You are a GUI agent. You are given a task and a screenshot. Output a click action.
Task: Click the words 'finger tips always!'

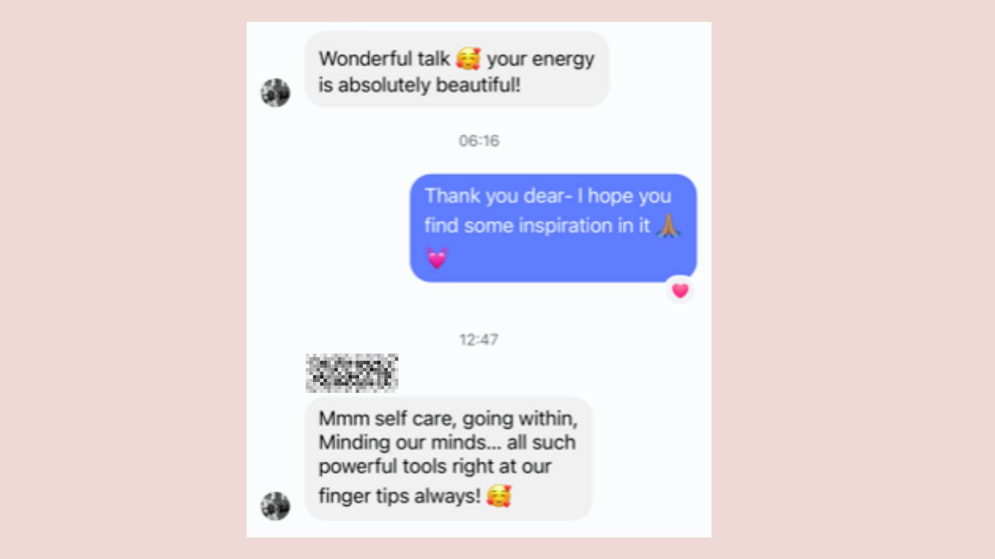tap(400, 496)
